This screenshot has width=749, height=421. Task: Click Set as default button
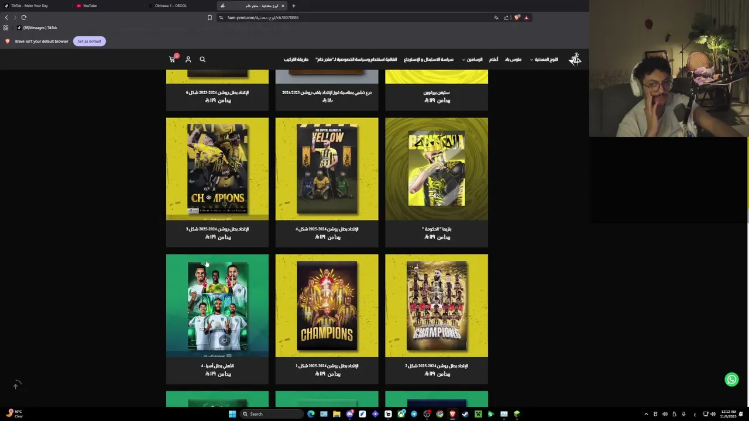(x=89, y=42)
